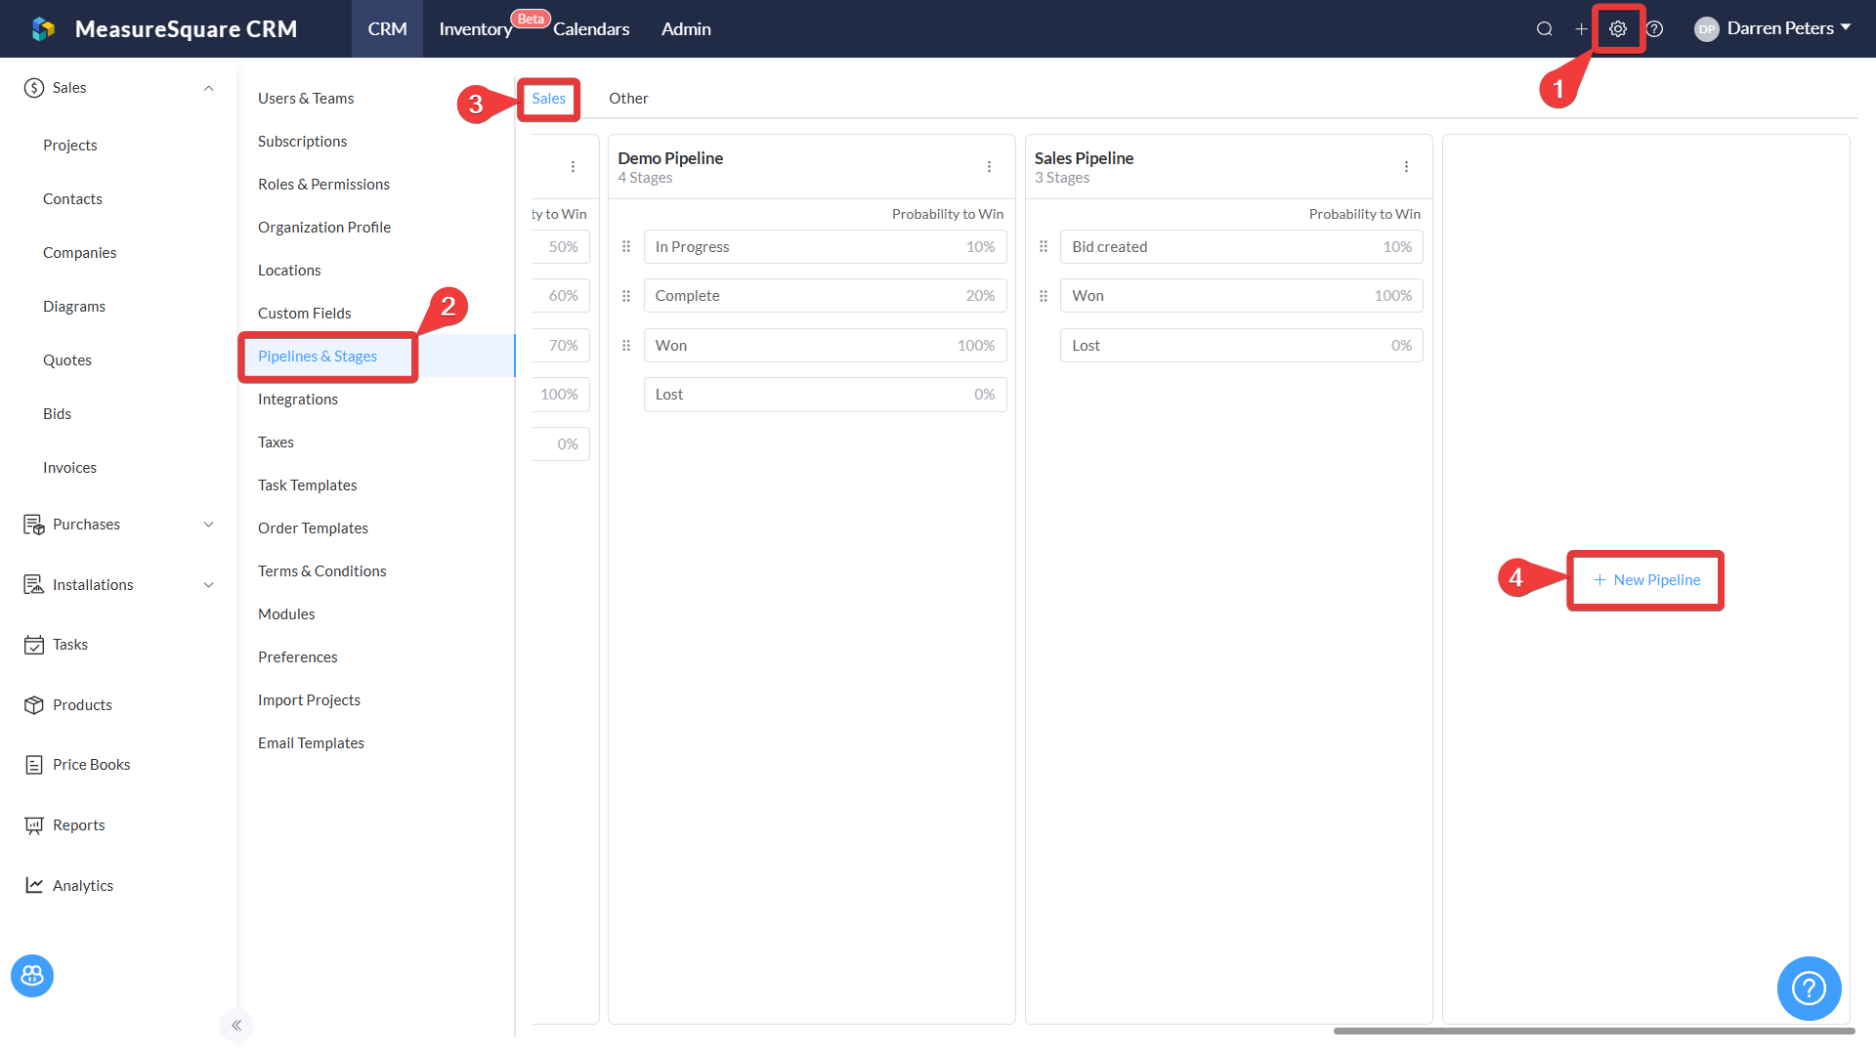Open Pipelines & Stages settings link
The height and width of the screenshot is (1055, 1876).
[318, 357]
